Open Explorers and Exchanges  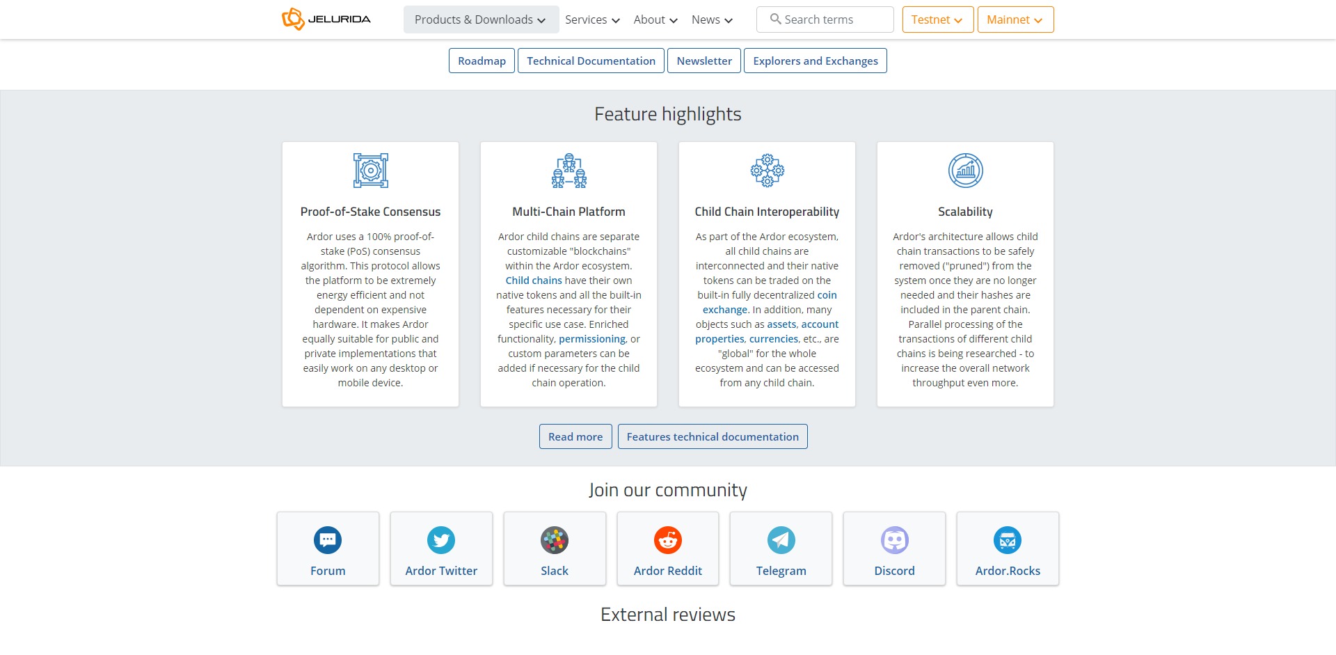tap(816, 61)
